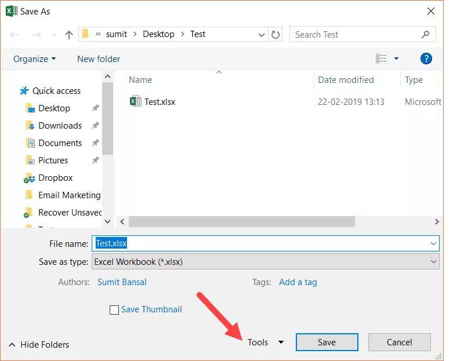Click the Quick access star icon
Image resolution: width=453 pixels, height=361 pixels.
click(x=24, y=91)
